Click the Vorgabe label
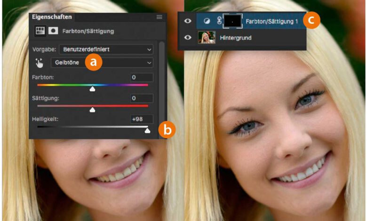The height and width of the screenshot is (221, 367). pos(44,49)
